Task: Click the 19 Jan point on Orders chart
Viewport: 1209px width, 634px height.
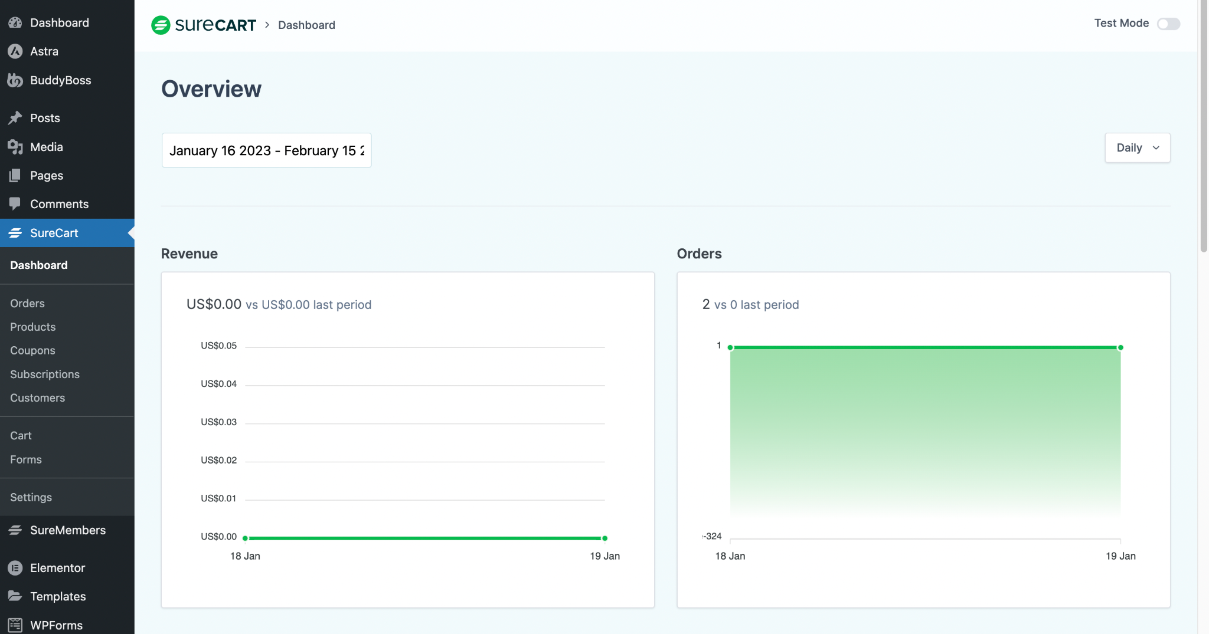Action: coord(1120,347)
